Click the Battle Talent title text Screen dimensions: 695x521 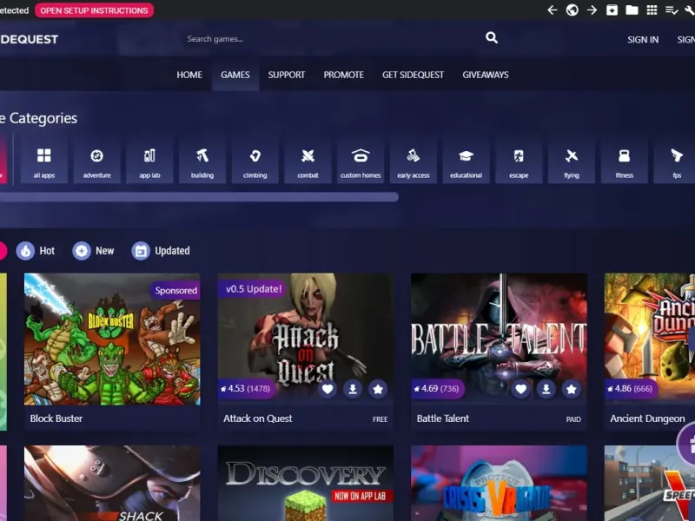coord(443,419)
